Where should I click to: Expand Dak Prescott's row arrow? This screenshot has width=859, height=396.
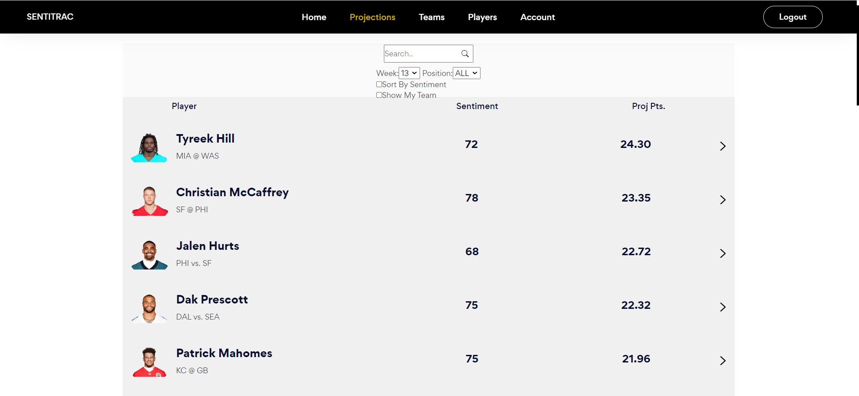pos(723,307)
